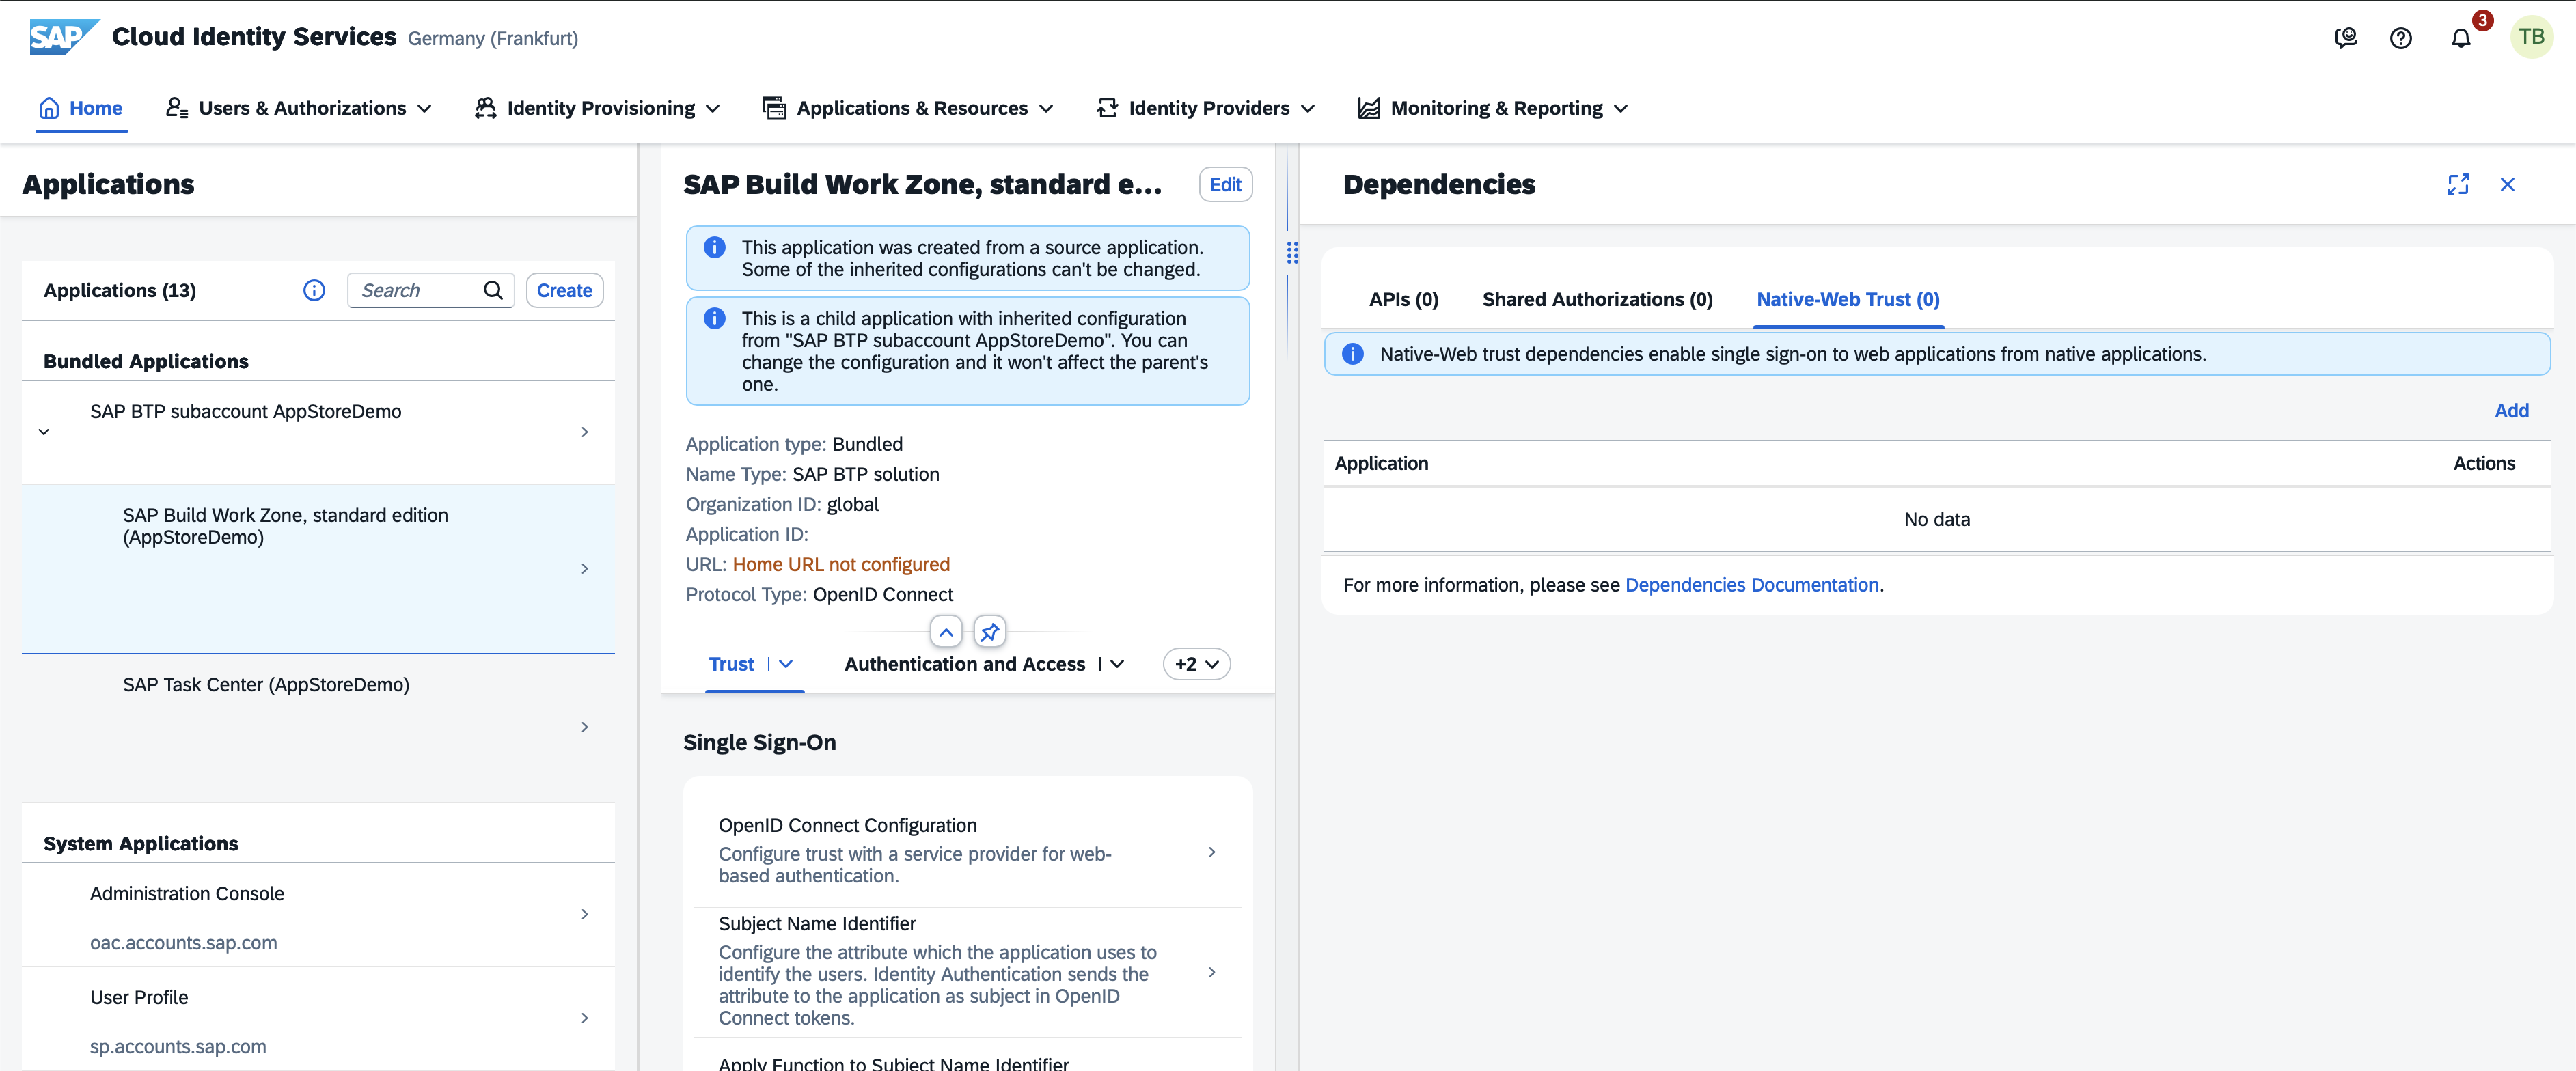The image size is (2576, 1071).
Task: Open the notifications bell
Action: click(x=2460, y=39)
